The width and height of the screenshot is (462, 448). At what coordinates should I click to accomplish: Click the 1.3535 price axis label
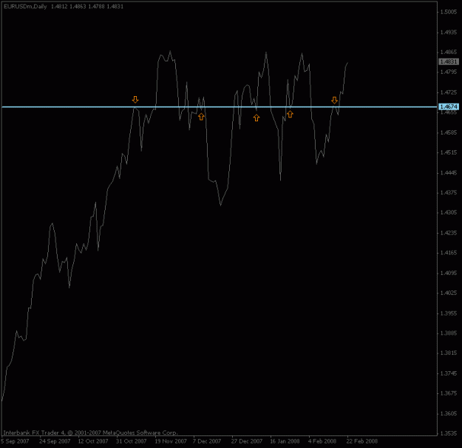(x=449, y=433)
